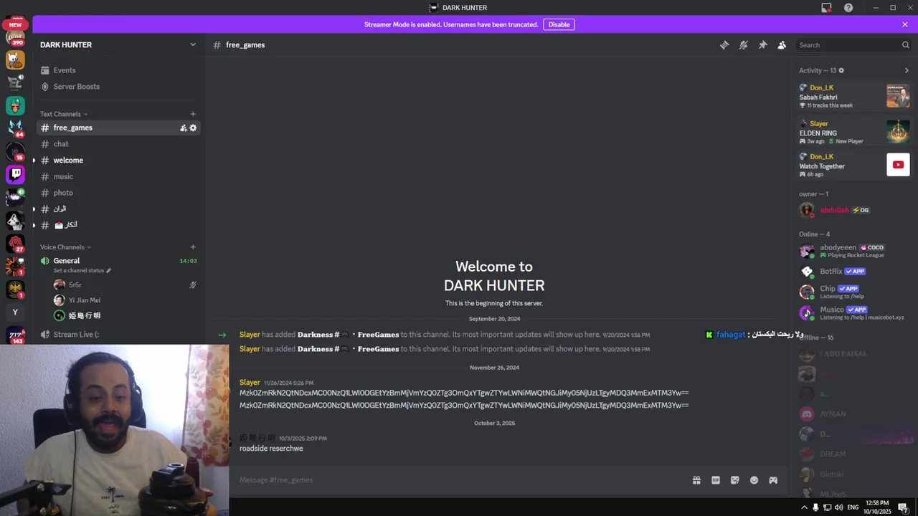The image size is (918, 516).
Task: Open Slayer ELDEN RING activity card
Action: point(854,132)
